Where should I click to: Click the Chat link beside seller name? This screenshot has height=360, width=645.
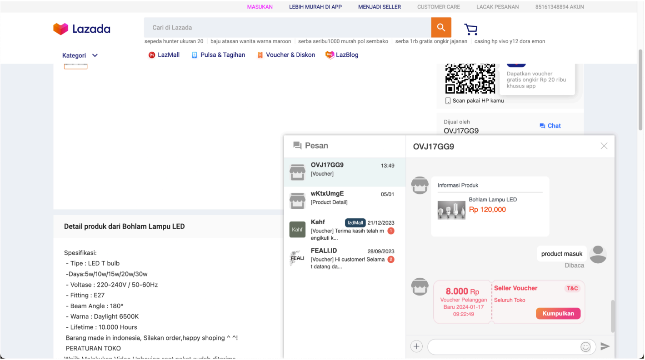[550, 126]
